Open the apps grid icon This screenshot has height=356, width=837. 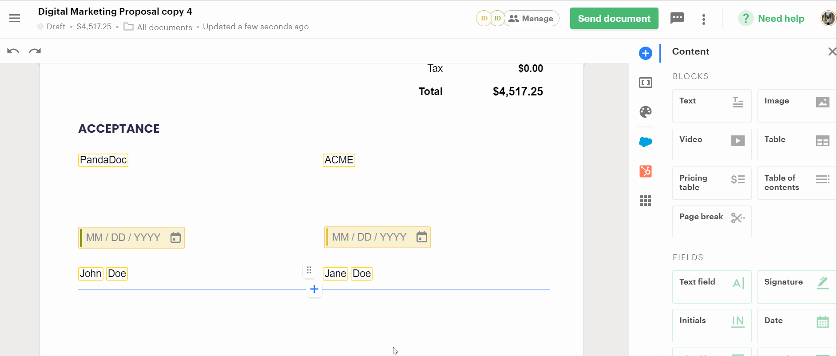point(646,201)
